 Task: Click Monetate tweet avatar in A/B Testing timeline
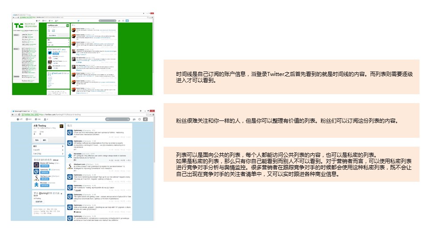click(x=70, y=156)
